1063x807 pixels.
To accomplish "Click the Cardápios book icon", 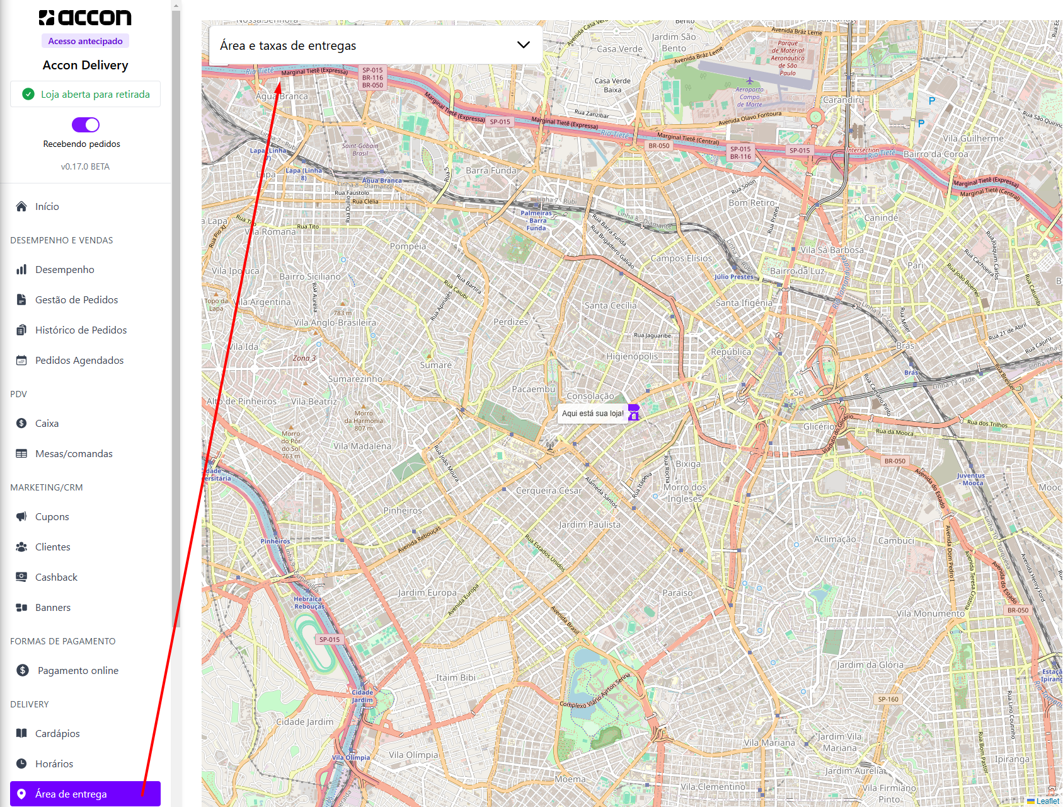I will pos(21,733).
